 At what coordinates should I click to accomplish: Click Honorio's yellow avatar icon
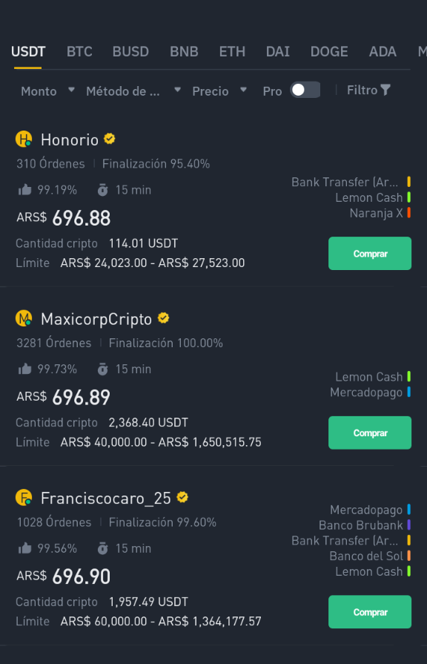[24, 139]
